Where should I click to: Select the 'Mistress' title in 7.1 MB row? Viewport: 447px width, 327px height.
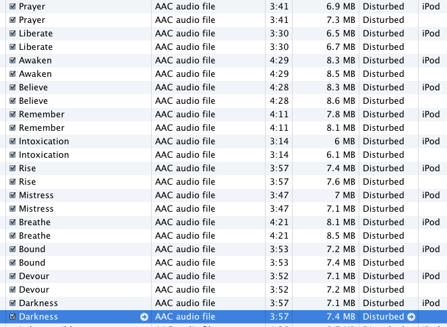[36, 209]
